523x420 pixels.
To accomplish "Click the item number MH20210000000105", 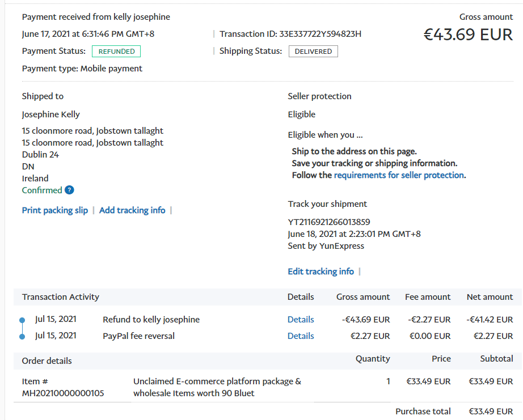I will tap(63, 393).
